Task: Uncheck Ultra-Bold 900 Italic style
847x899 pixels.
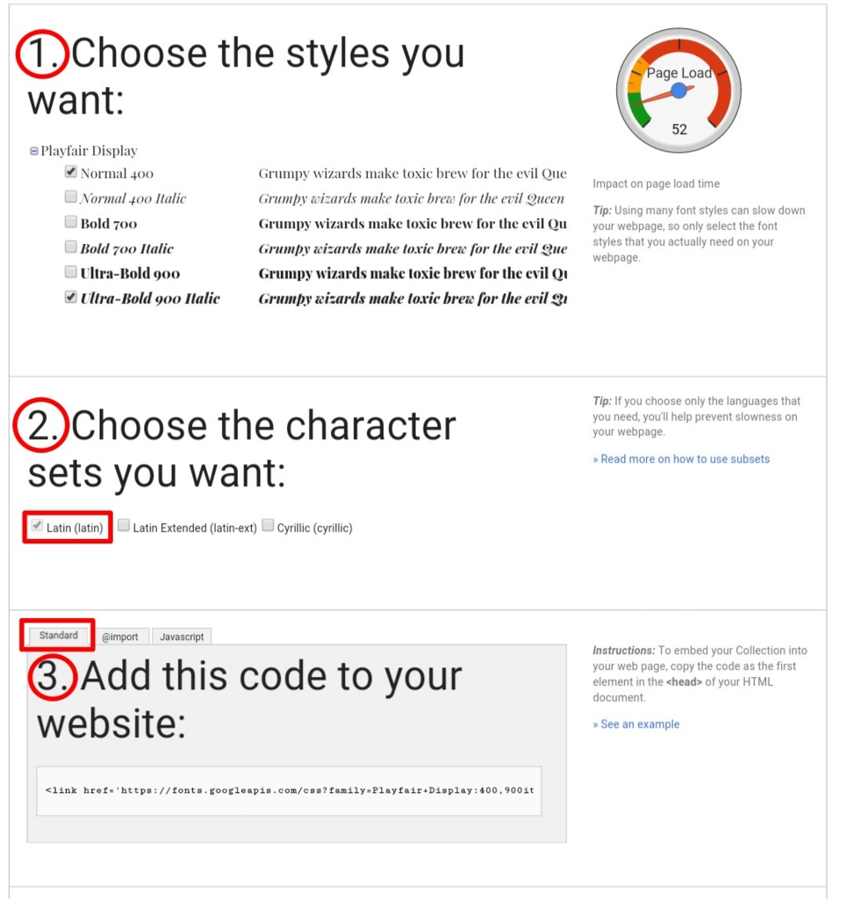Action: [x=70, y=297]
